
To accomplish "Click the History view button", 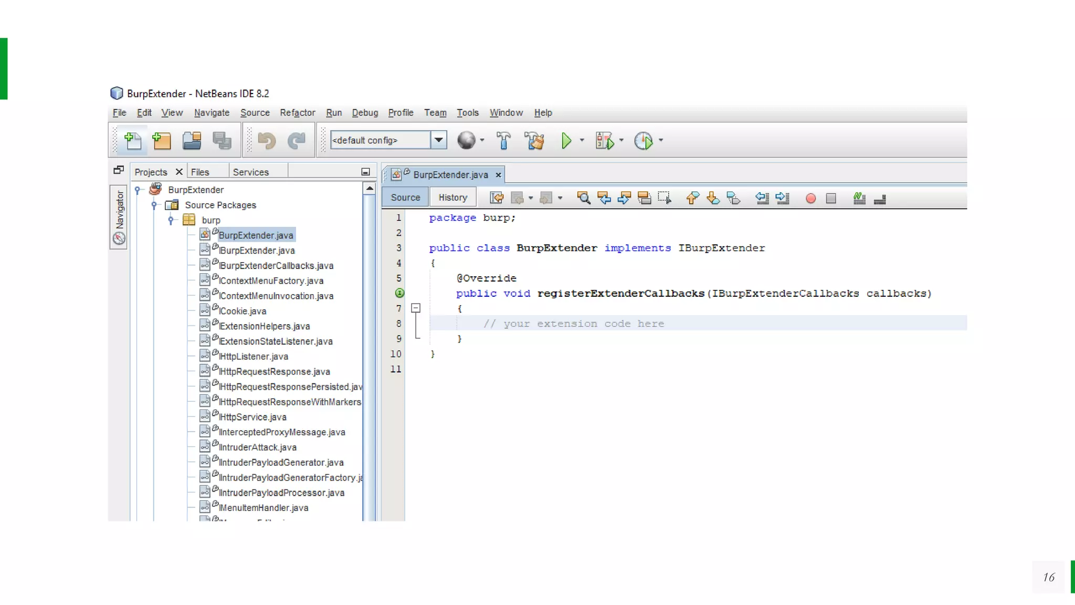I will pos(452,197).
